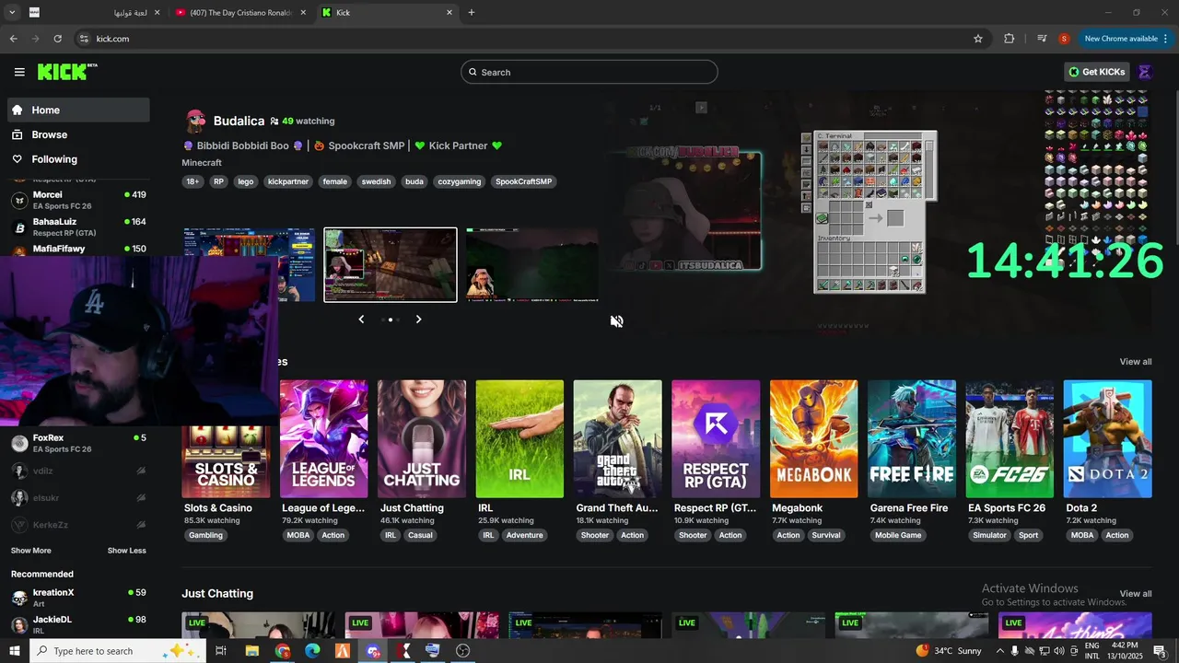Open Just Chatting category card

click(x=422, y=439)
